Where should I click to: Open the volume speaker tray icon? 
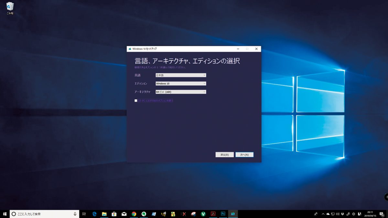[338, 214]
